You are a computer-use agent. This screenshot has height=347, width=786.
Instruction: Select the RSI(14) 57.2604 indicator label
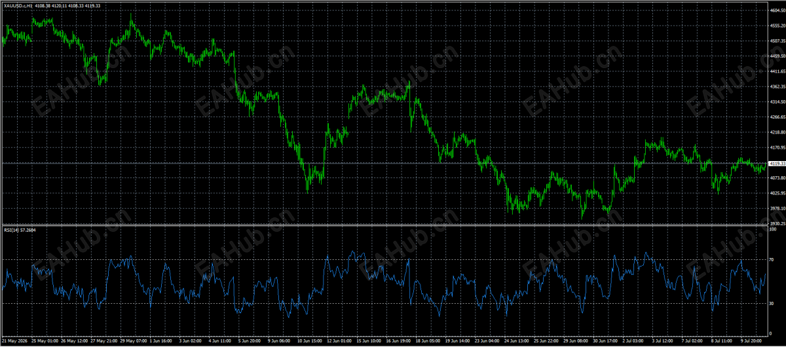(x=19, y=230)
